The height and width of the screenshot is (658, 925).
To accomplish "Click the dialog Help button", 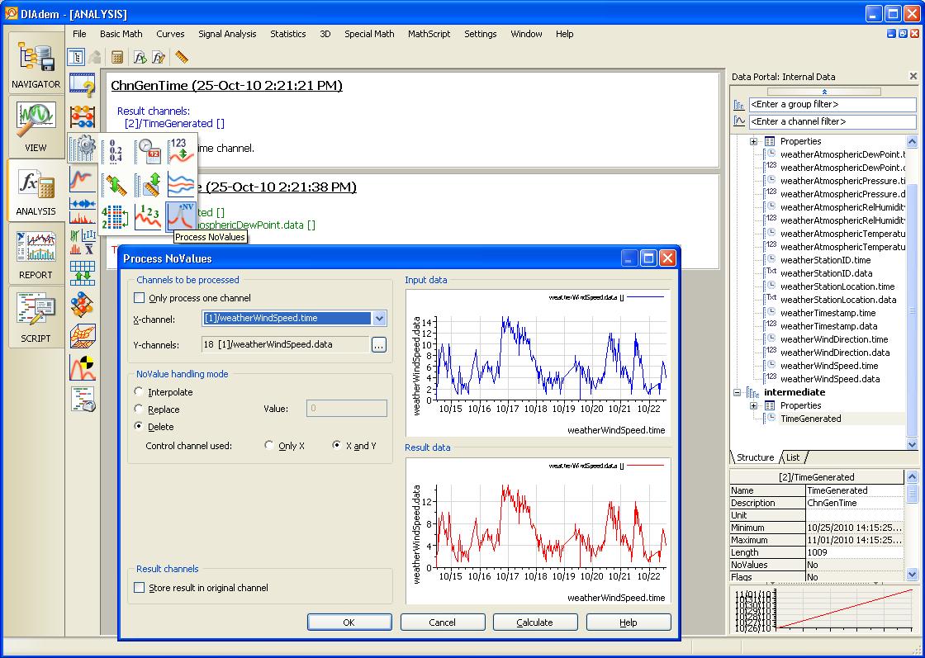I will click(629, 622).
